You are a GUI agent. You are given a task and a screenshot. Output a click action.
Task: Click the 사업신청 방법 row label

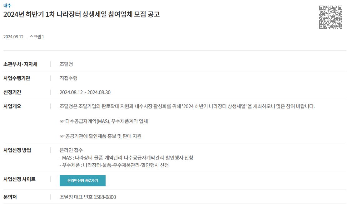[17, 150]
